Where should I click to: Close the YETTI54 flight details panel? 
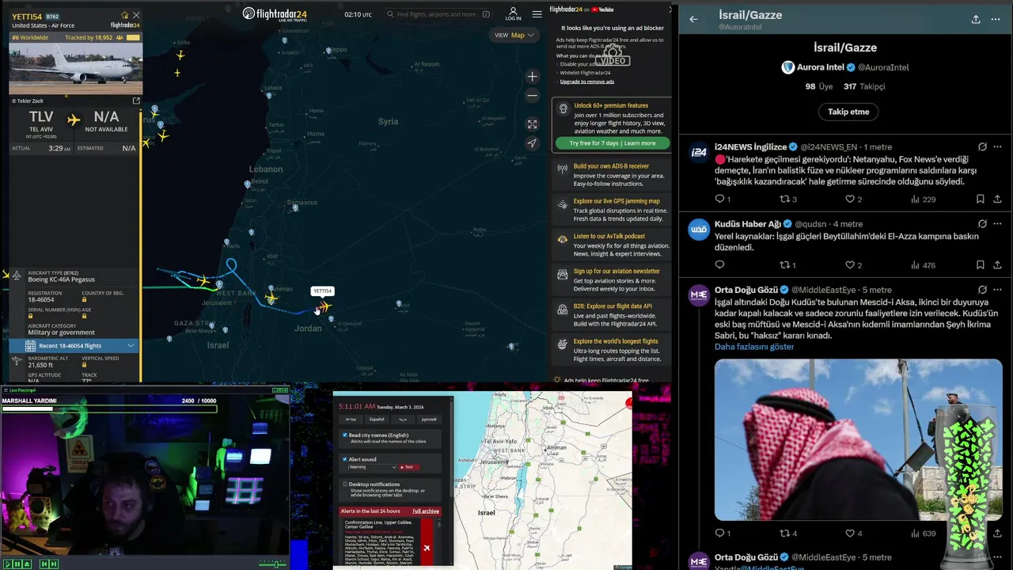coord(136,15)
